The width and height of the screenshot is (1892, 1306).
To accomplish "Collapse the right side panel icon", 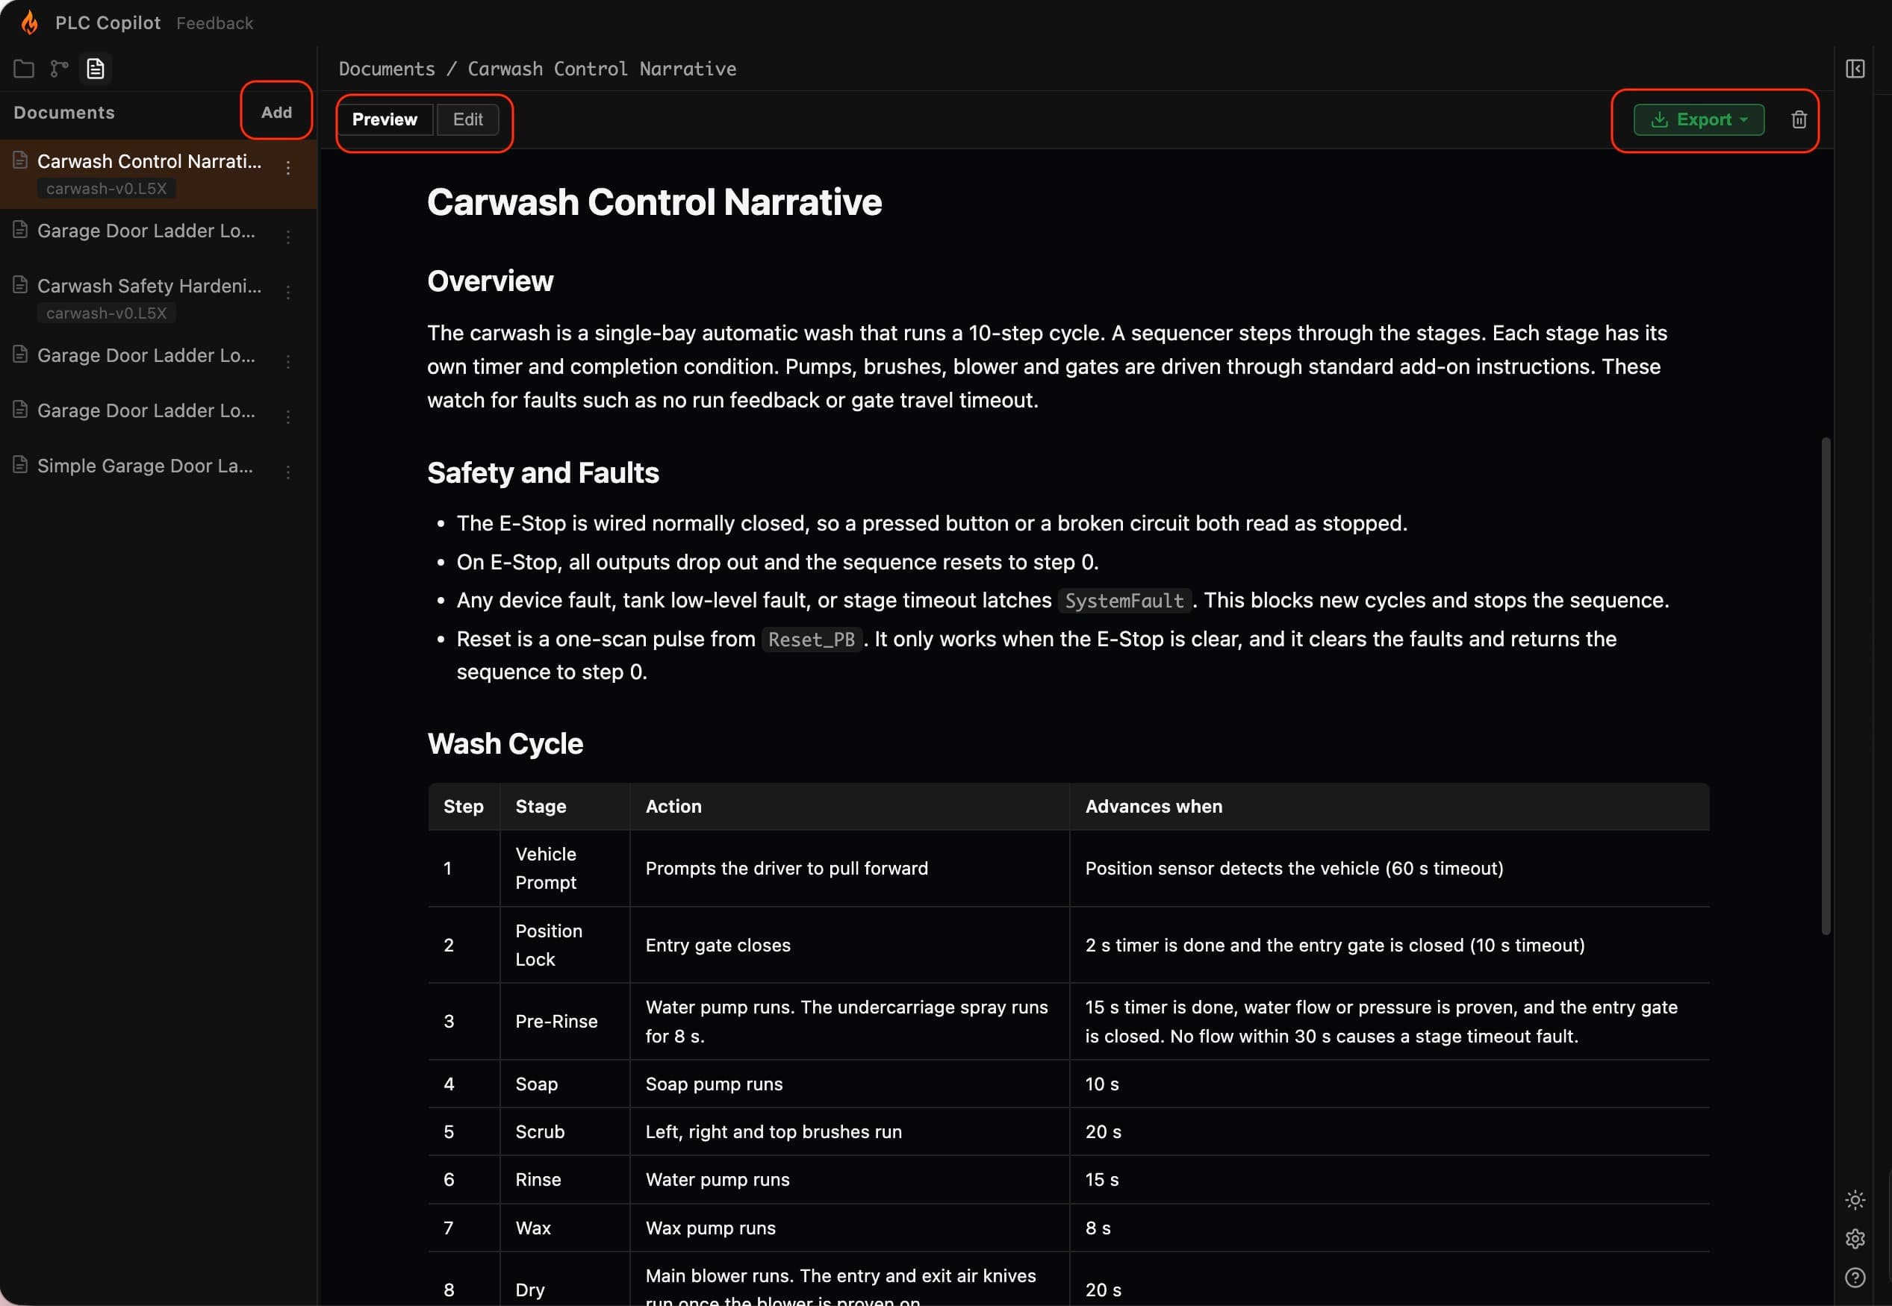I will [1855, 69].
